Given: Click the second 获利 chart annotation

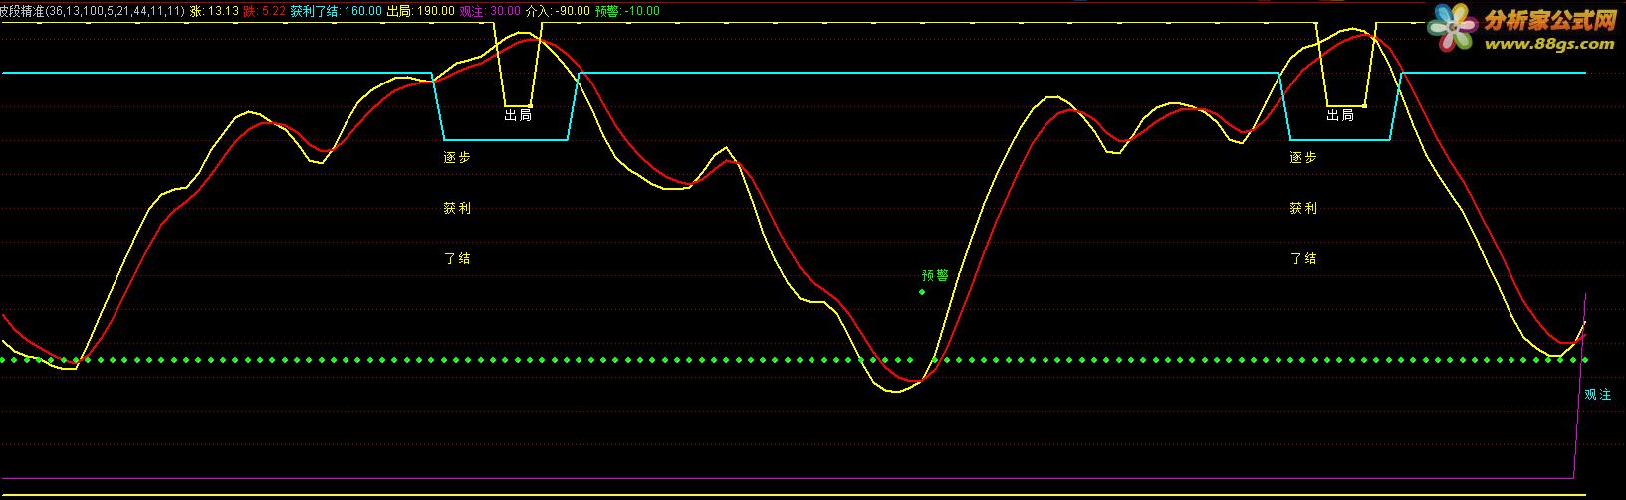Looking at the screenshot, I should tap(1303, 208).
